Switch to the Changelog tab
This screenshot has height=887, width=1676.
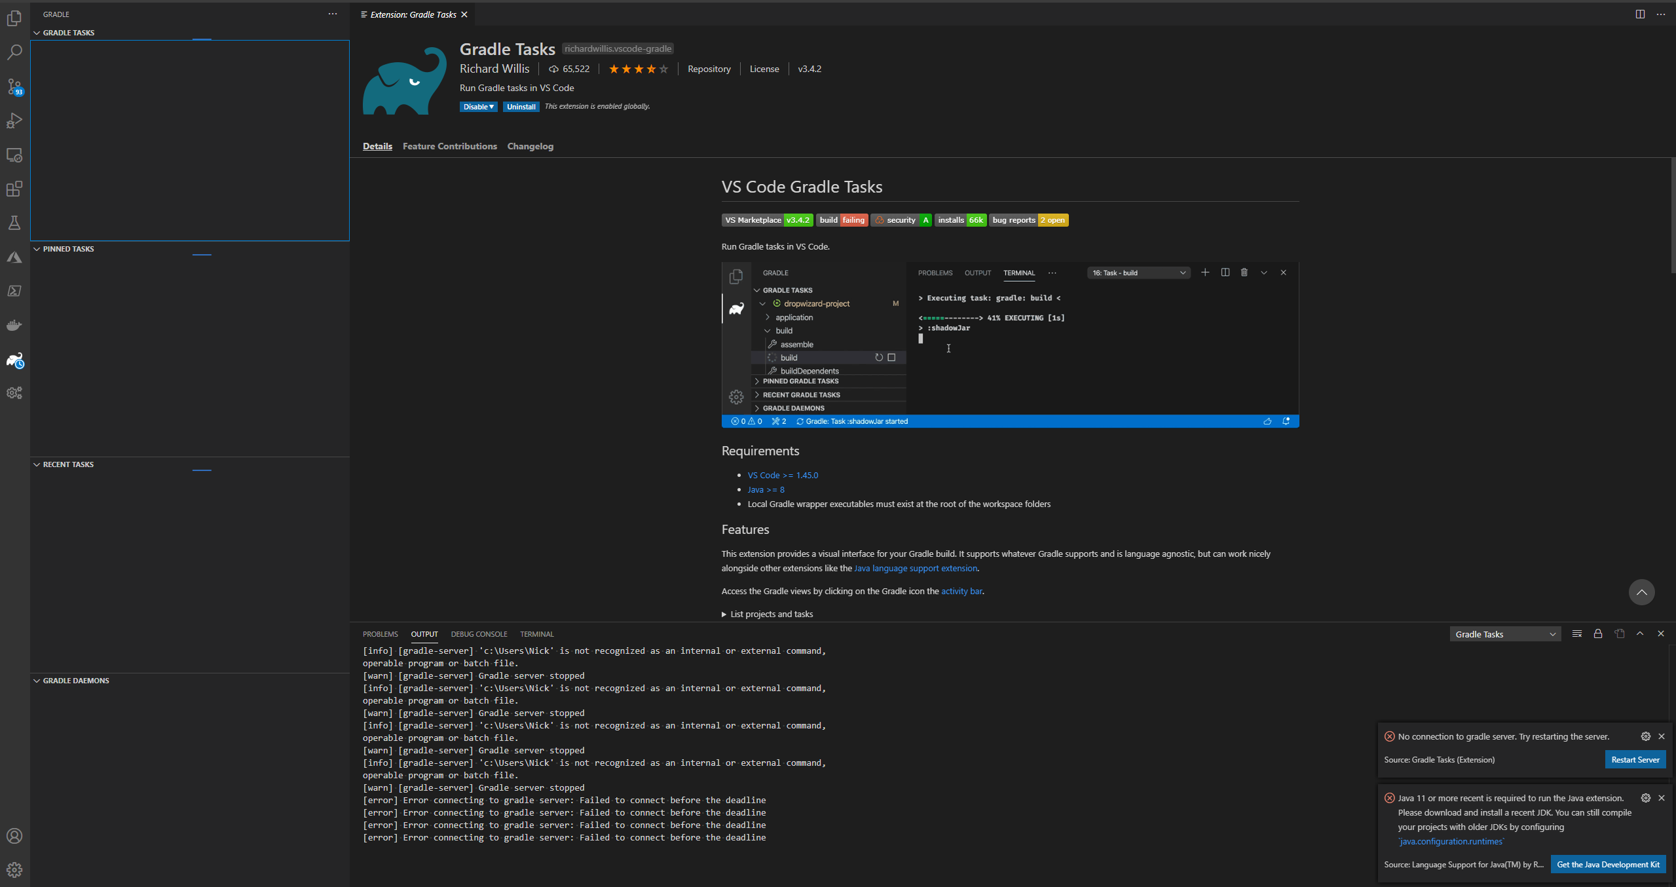(x=530, y=145)
